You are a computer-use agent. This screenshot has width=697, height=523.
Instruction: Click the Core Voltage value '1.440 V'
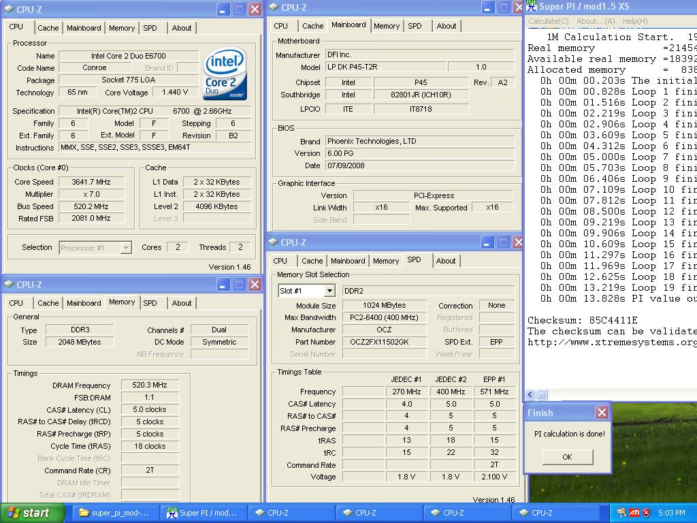pos(175,92)
